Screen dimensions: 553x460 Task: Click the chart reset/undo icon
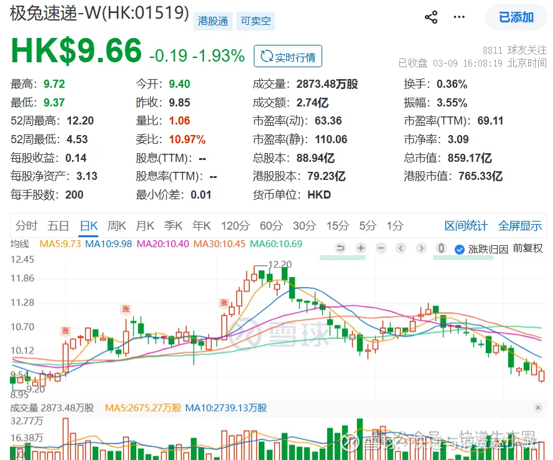(341, 248)
